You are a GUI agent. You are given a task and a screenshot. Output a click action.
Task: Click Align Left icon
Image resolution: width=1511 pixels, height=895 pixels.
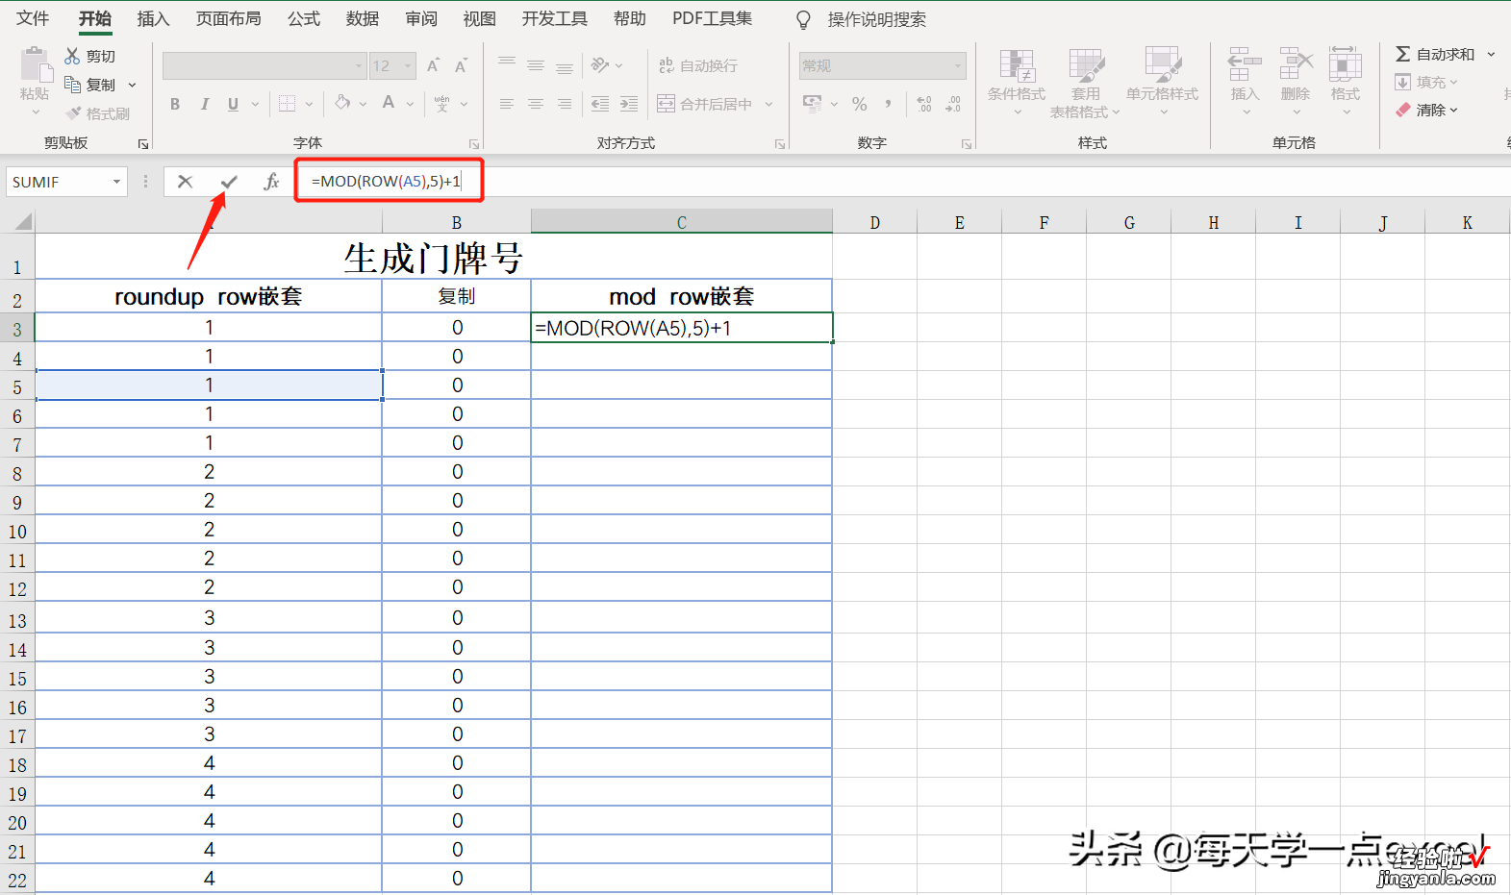[x=506, y=104]
